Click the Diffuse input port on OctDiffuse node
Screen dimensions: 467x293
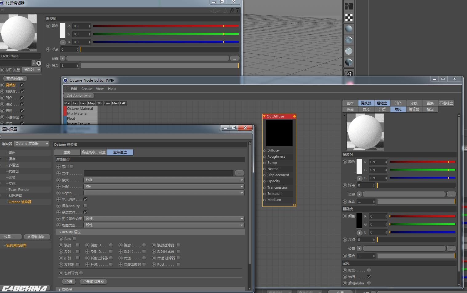point(265,150)
